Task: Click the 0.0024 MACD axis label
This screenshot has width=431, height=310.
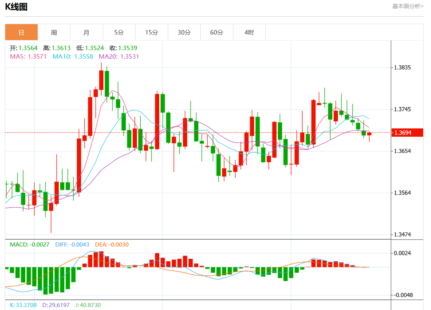Action: coord(402,253)
